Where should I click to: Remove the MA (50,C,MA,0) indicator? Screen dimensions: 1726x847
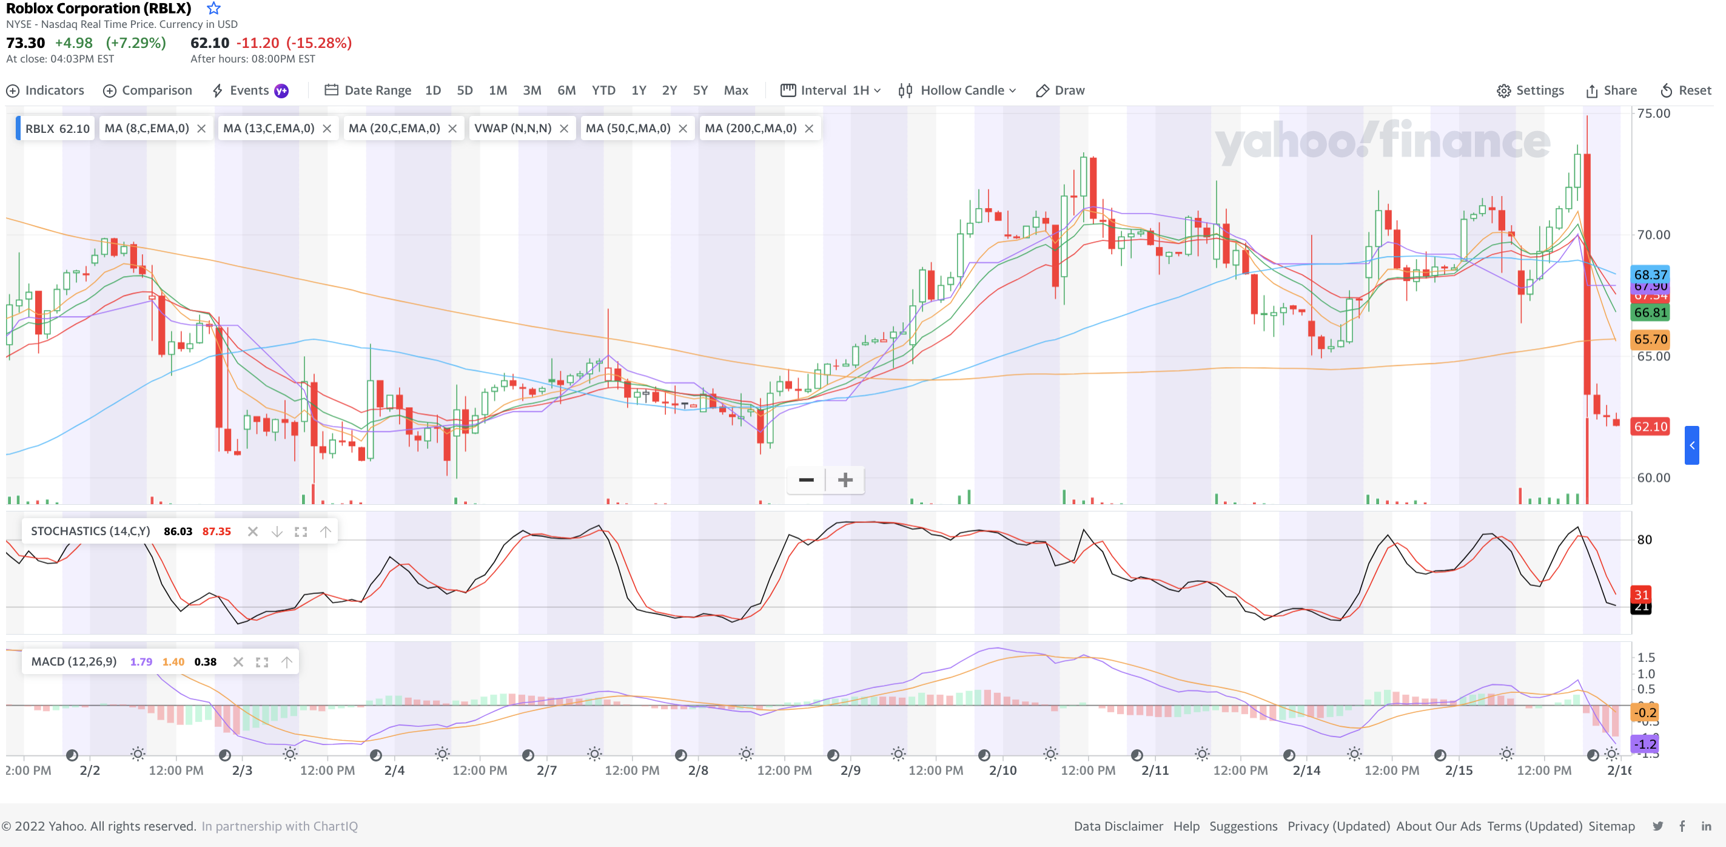click(683, 129)
